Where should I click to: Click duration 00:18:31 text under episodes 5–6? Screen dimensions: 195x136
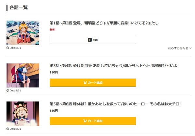(15, 129)
